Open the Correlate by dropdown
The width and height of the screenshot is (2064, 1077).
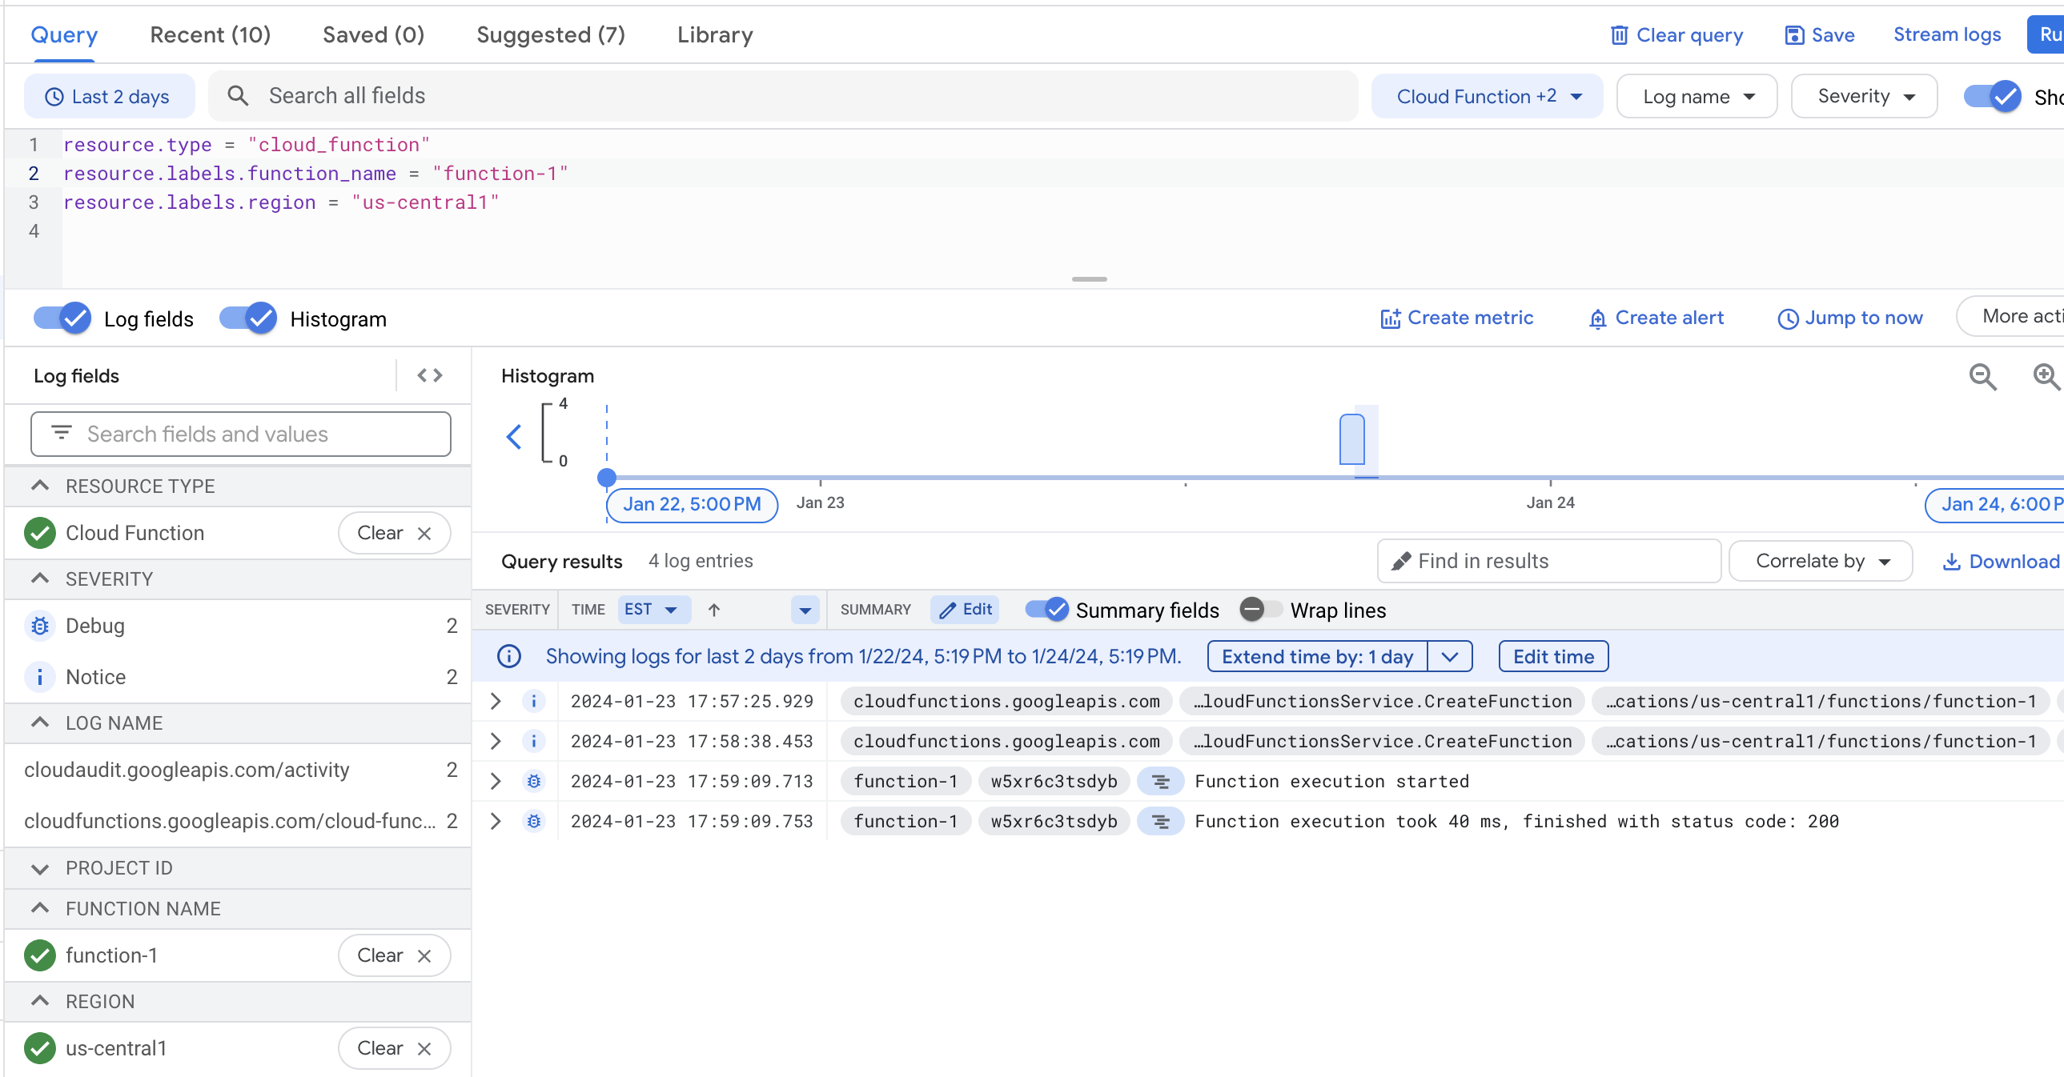pyautogui.click(x=1824, y=561)
